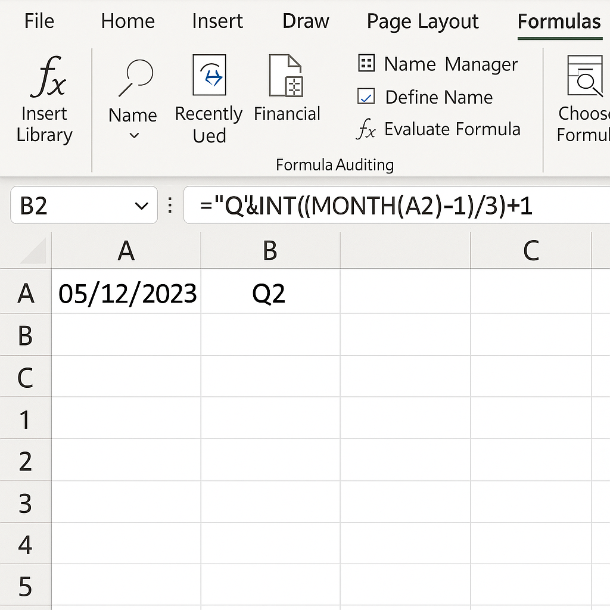This screenshot has width=610, height=610.
Task: Open the Name Box dropdown arrow
Action: point(142,206)
